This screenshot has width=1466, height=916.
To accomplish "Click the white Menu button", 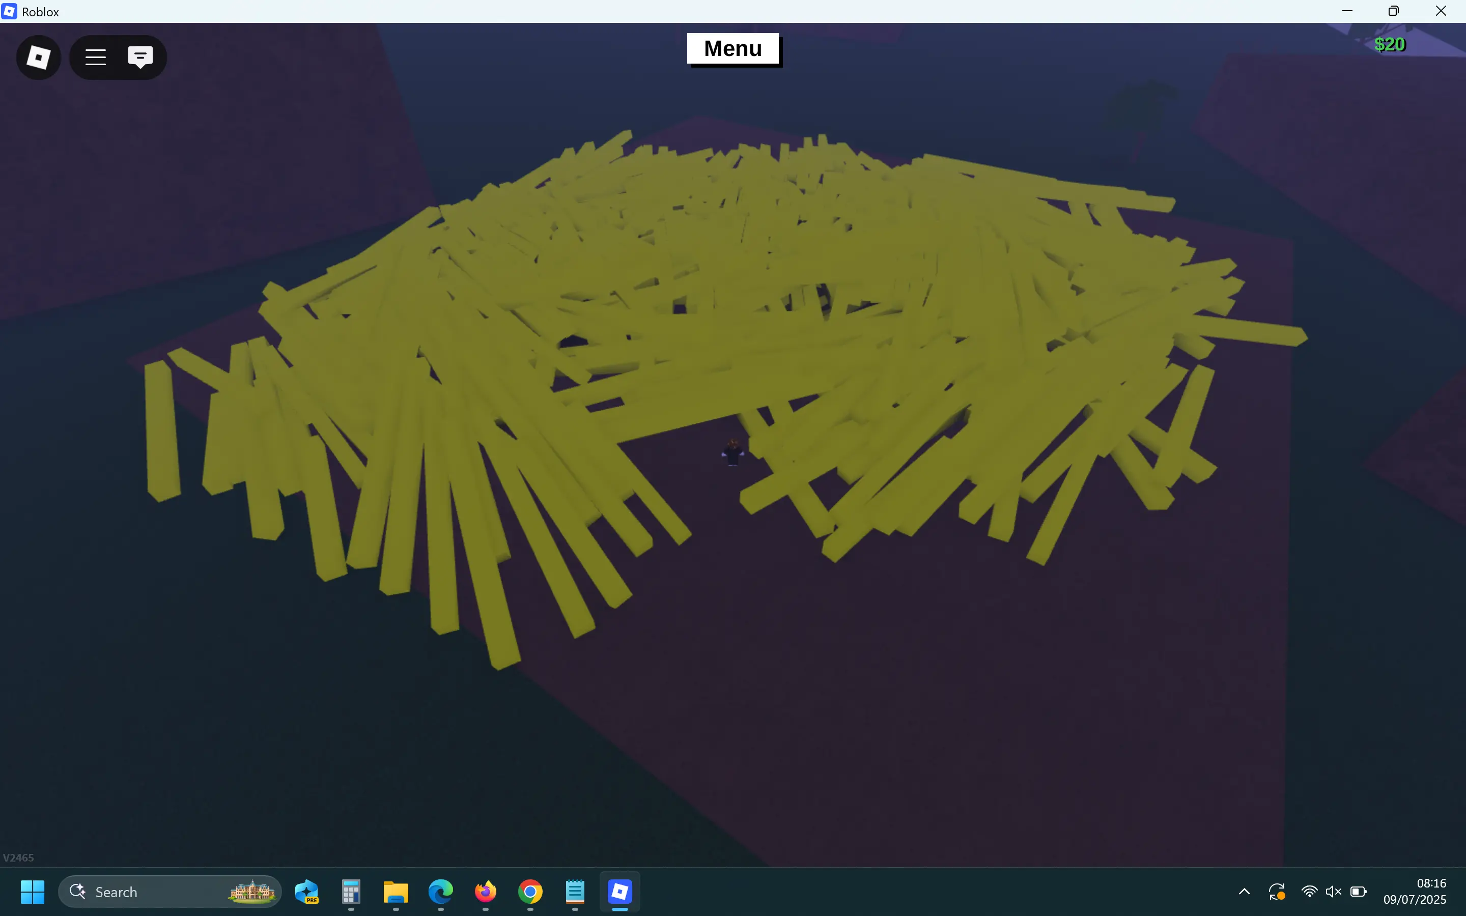I will pos(732,48).
